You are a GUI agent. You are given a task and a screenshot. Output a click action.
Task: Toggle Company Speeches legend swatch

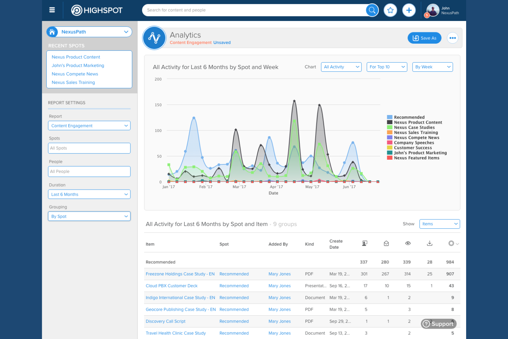390,143
